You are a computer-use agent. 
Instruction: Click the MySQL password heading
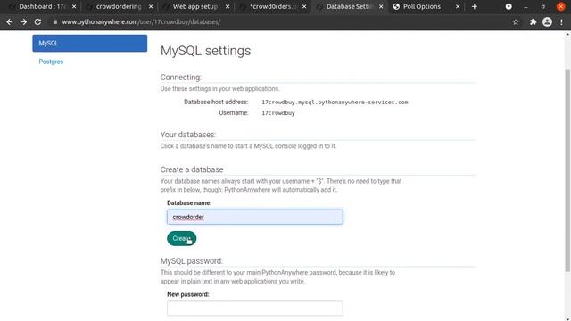click(192, 261)
